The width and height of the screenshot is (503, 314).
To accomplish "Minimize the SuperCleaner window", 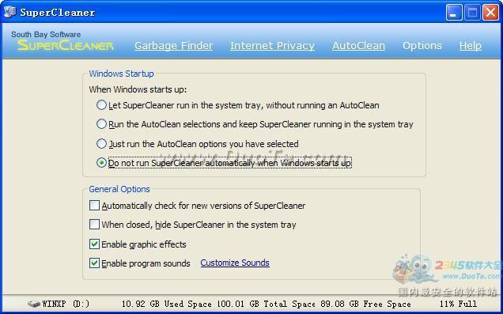I will click(454, 13).
